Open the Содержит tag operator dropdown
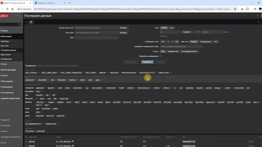The image size is (262, 147). [x=191, y=32]
